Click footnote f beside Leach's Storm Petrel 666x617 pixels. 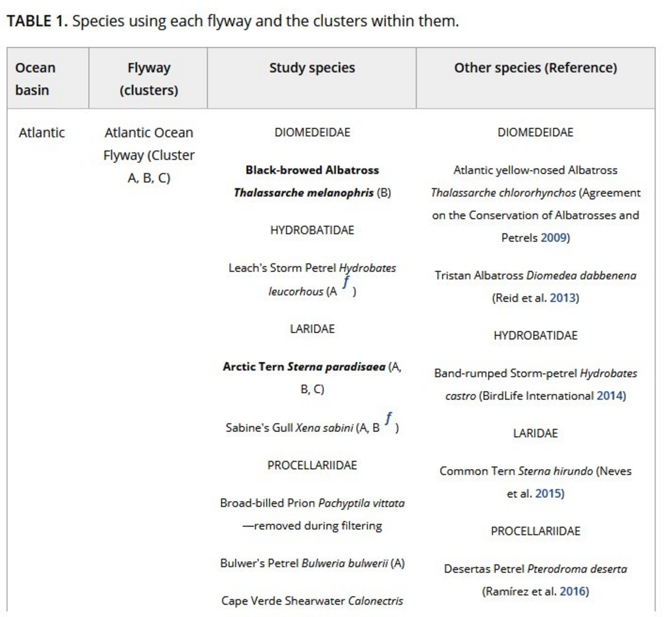click(x=346, y=282)
